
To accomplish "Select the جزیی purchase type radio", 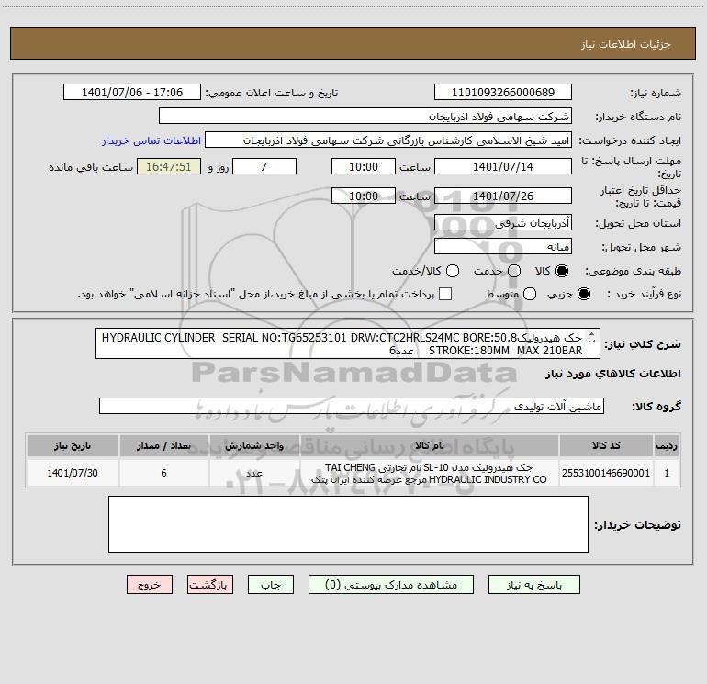I will pyautogui.click(x=583, y=294).
